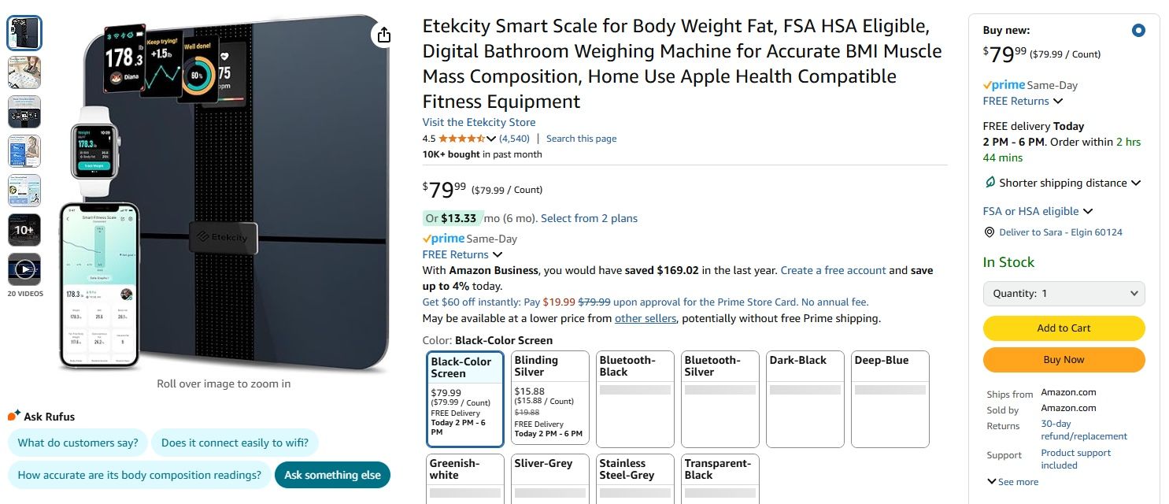Screen dimensions: 1169x504
Task: Click the Buy Now button
Action: click(1064, 359)
